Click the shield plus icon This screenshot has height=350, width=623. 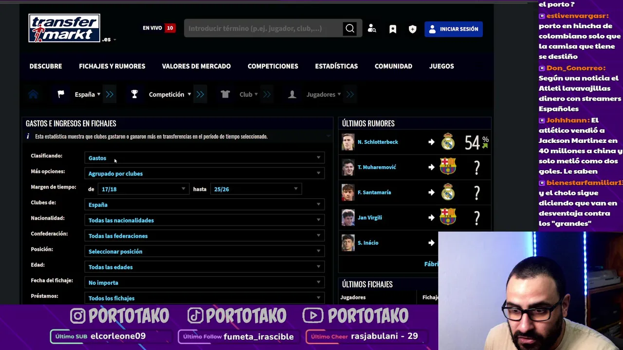click(x=413, y=29)
